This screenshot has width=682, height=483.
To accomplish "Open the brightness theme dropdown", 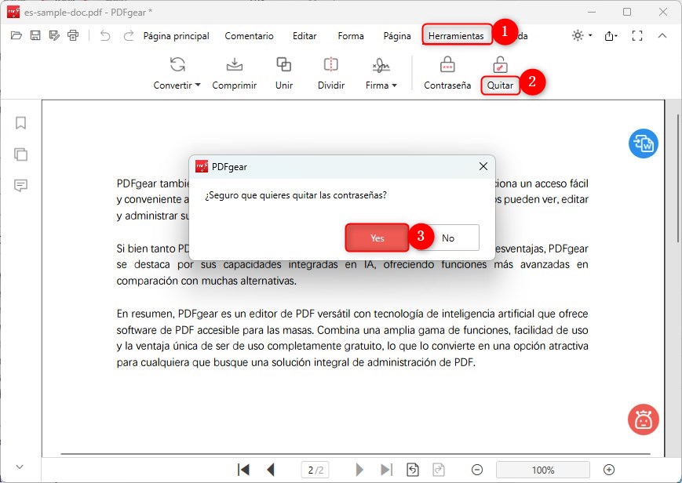I will (582, 35).
